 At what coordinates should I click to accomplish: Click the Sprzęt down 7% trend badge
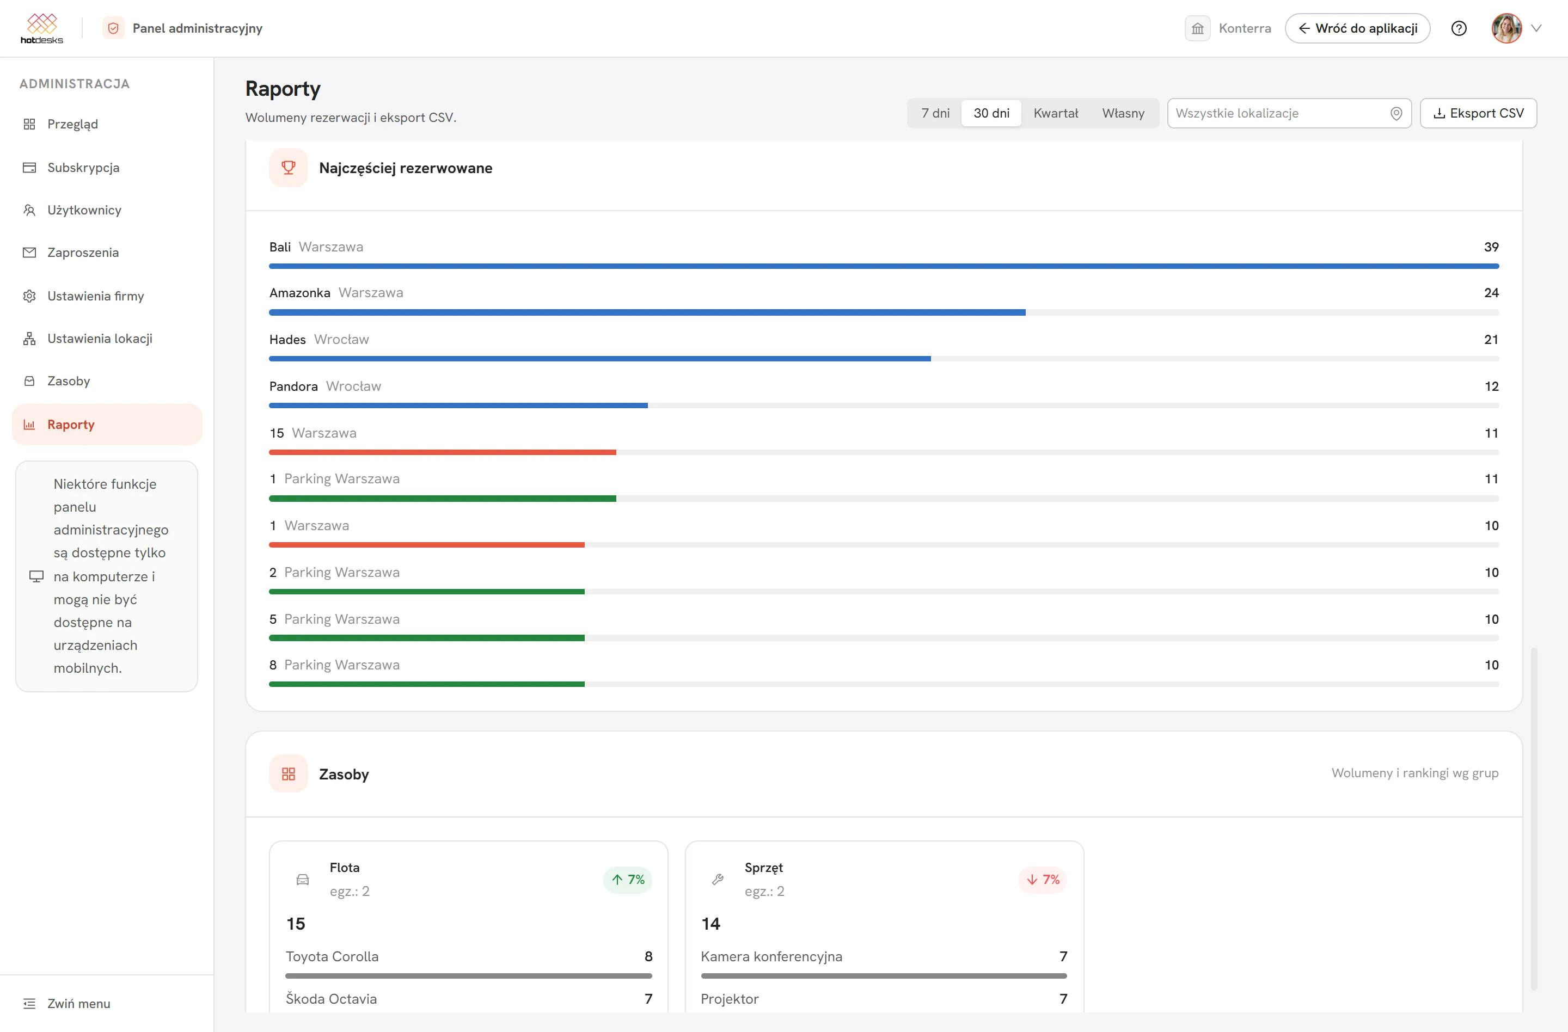[x=1042, y=879]
